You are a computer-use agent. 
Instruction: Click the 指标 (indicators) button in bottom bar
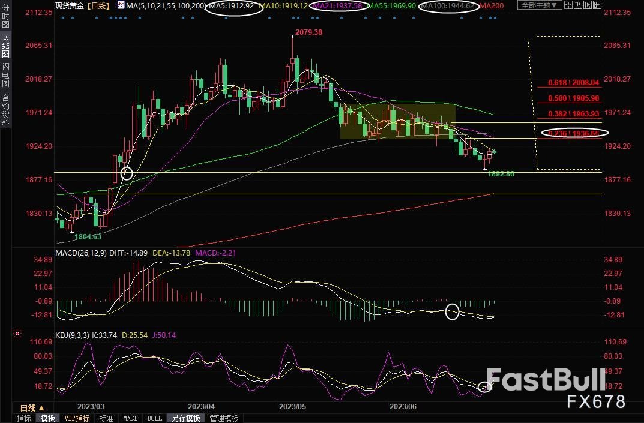pos(24,418)
